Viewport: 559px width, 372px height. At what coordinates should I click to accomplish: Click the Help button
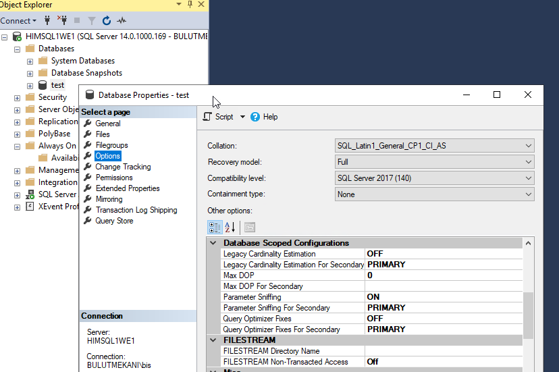pos(264,117)
